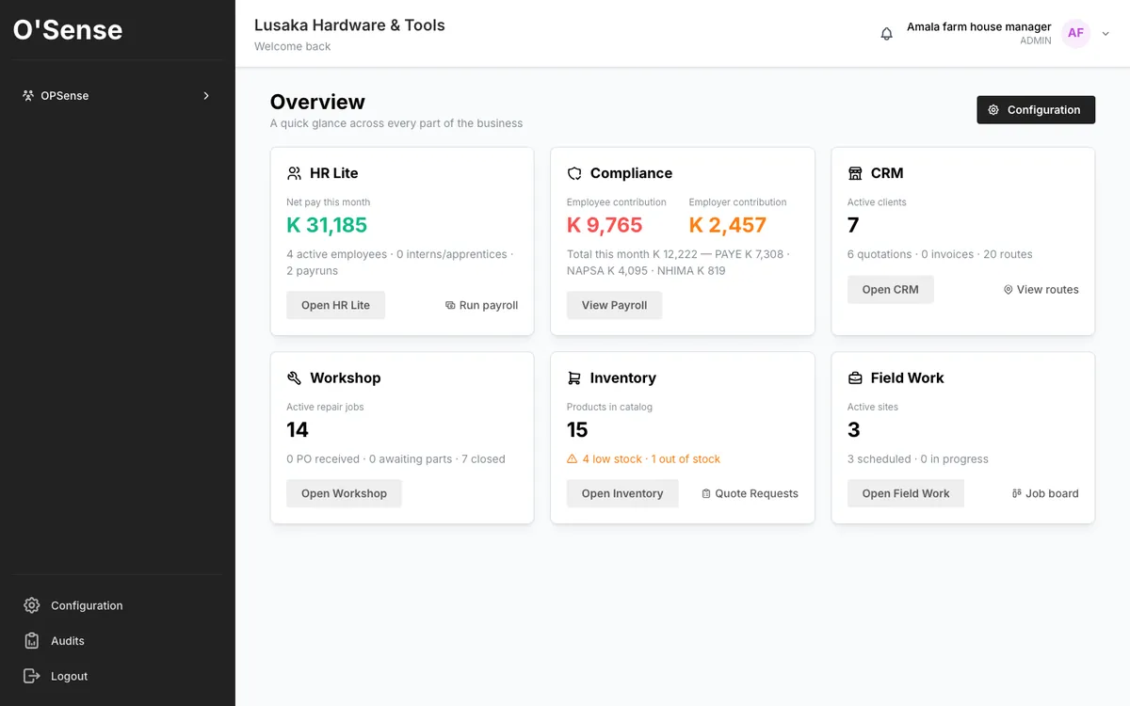Click the 'Welcome back' subtitle

pos(293,46)
